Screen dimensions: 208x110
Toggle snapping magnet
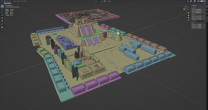click(x=104, y=1)
